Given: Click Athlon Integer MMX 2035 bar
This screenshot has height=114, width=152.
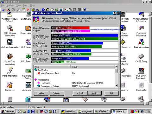Looking at the screenshot, I should point(85,35).
